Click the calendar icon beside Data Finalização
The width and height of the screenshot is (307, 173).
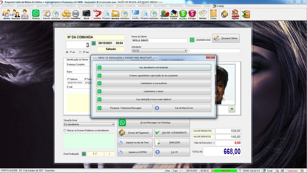click(84, 154)
